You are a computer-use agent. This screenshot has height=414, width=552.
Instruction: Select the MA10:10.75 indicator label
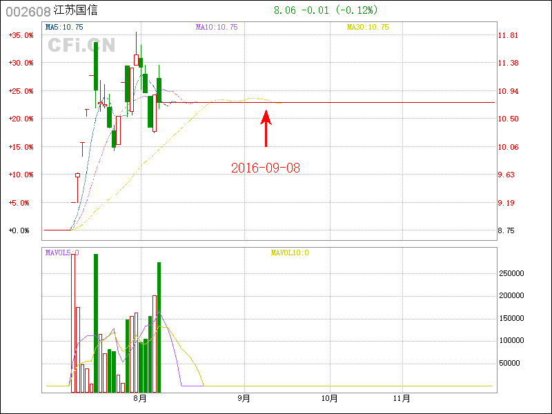coord(217,27)
